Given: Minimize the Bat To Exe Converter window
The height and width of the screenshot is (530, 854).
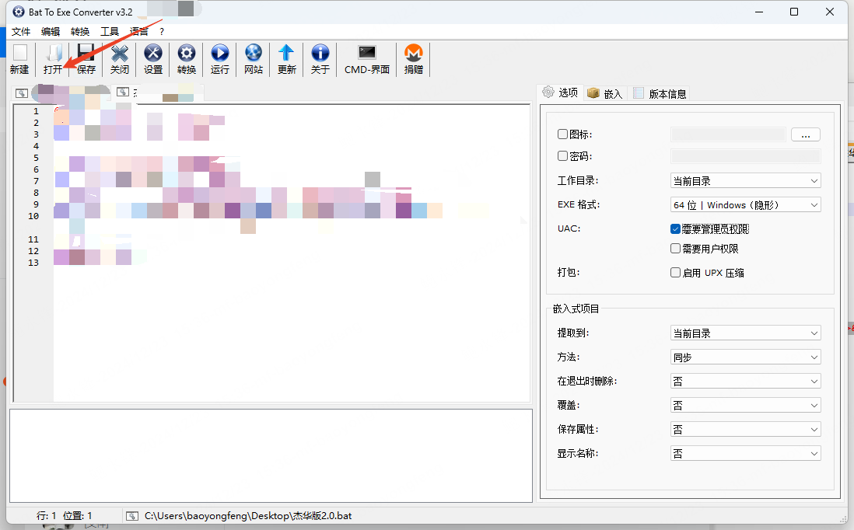Looking at the screenshot, I should (759, 12).
